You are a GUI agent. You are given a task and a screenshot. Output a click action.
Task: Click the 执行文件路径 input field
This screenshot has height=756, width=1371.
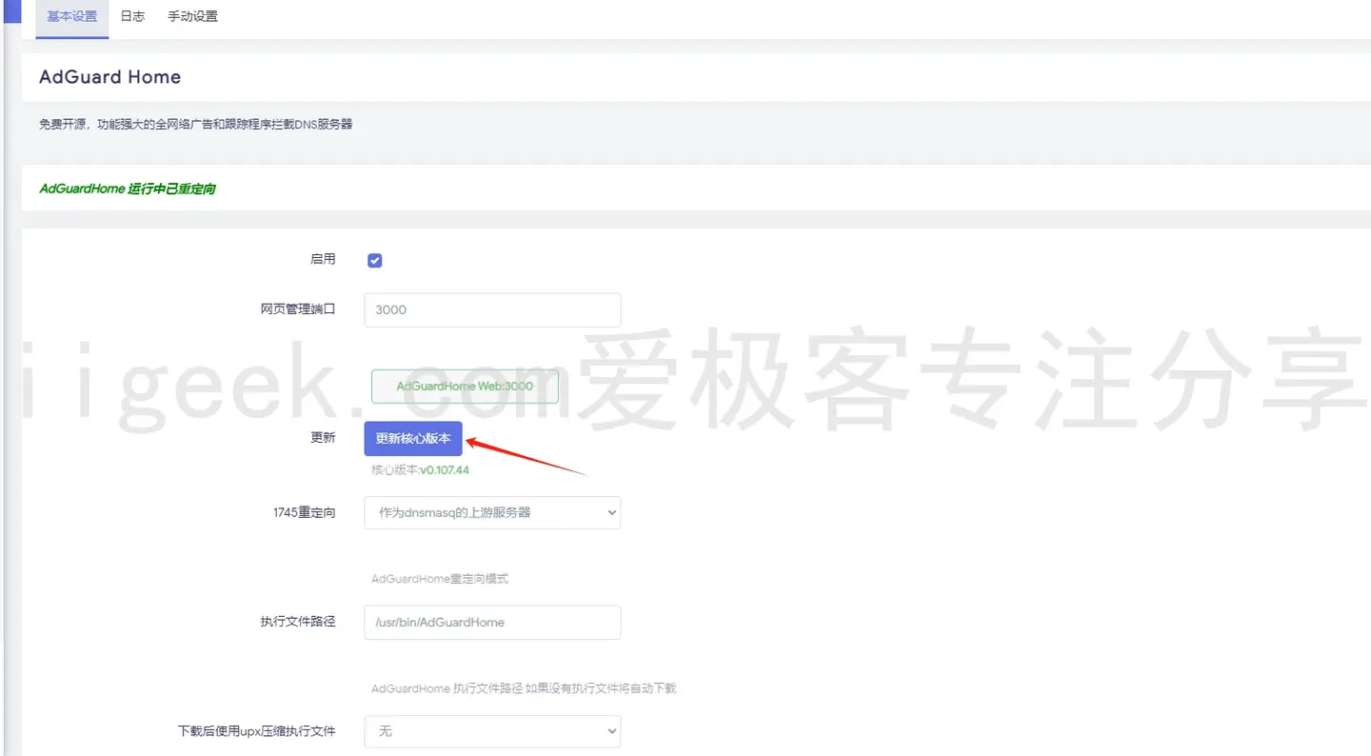(491, 622)
